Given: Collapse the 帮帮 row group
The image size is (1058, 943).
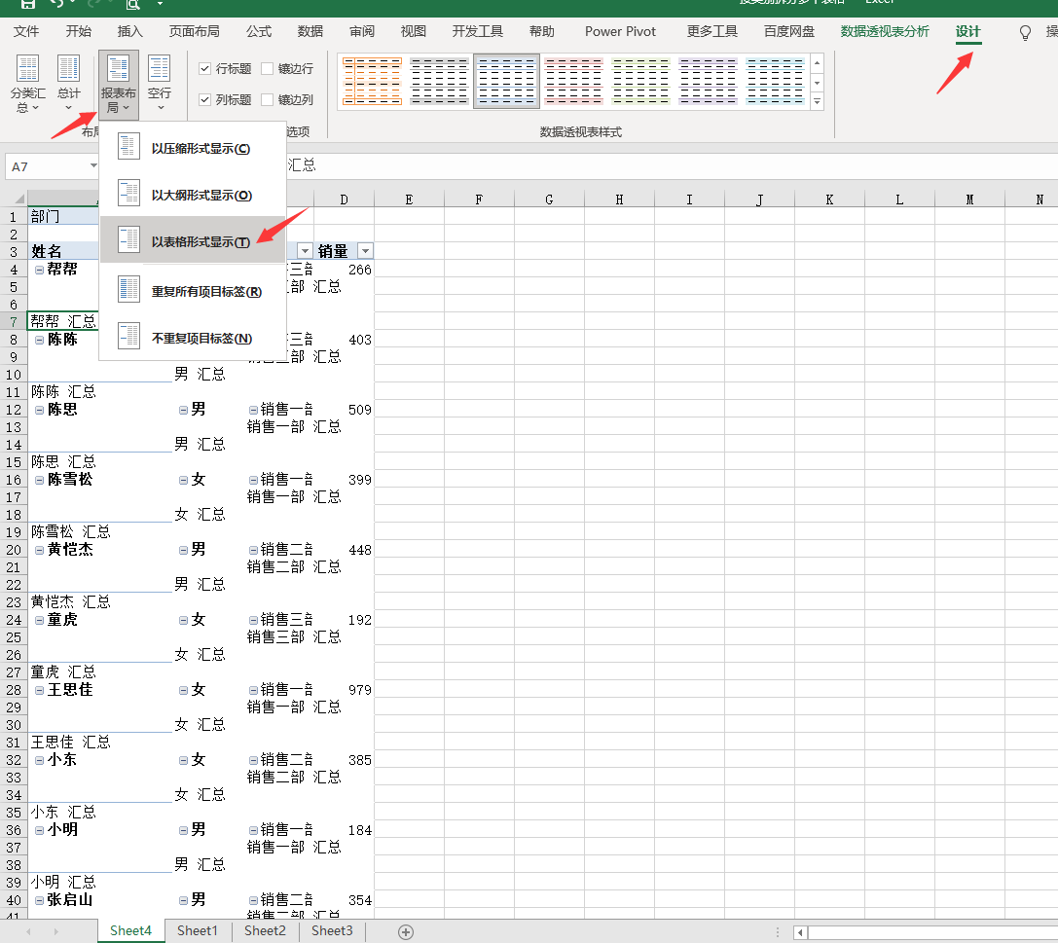Looking at the screenshot, I should [x=39, y=270].
